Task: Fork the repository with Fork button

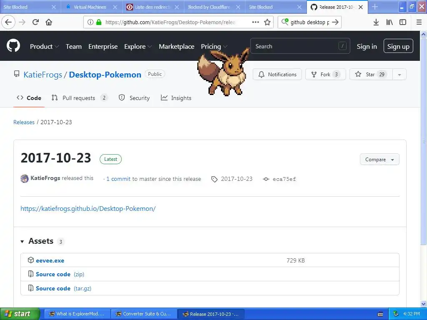Action: coord(325,74)
